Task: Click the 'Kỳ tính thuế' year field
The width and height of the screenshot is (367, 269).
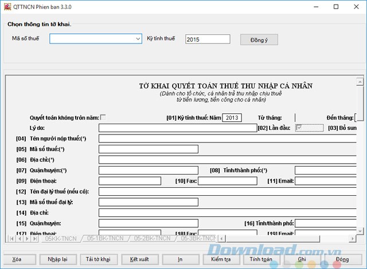Action: point(207,39)
